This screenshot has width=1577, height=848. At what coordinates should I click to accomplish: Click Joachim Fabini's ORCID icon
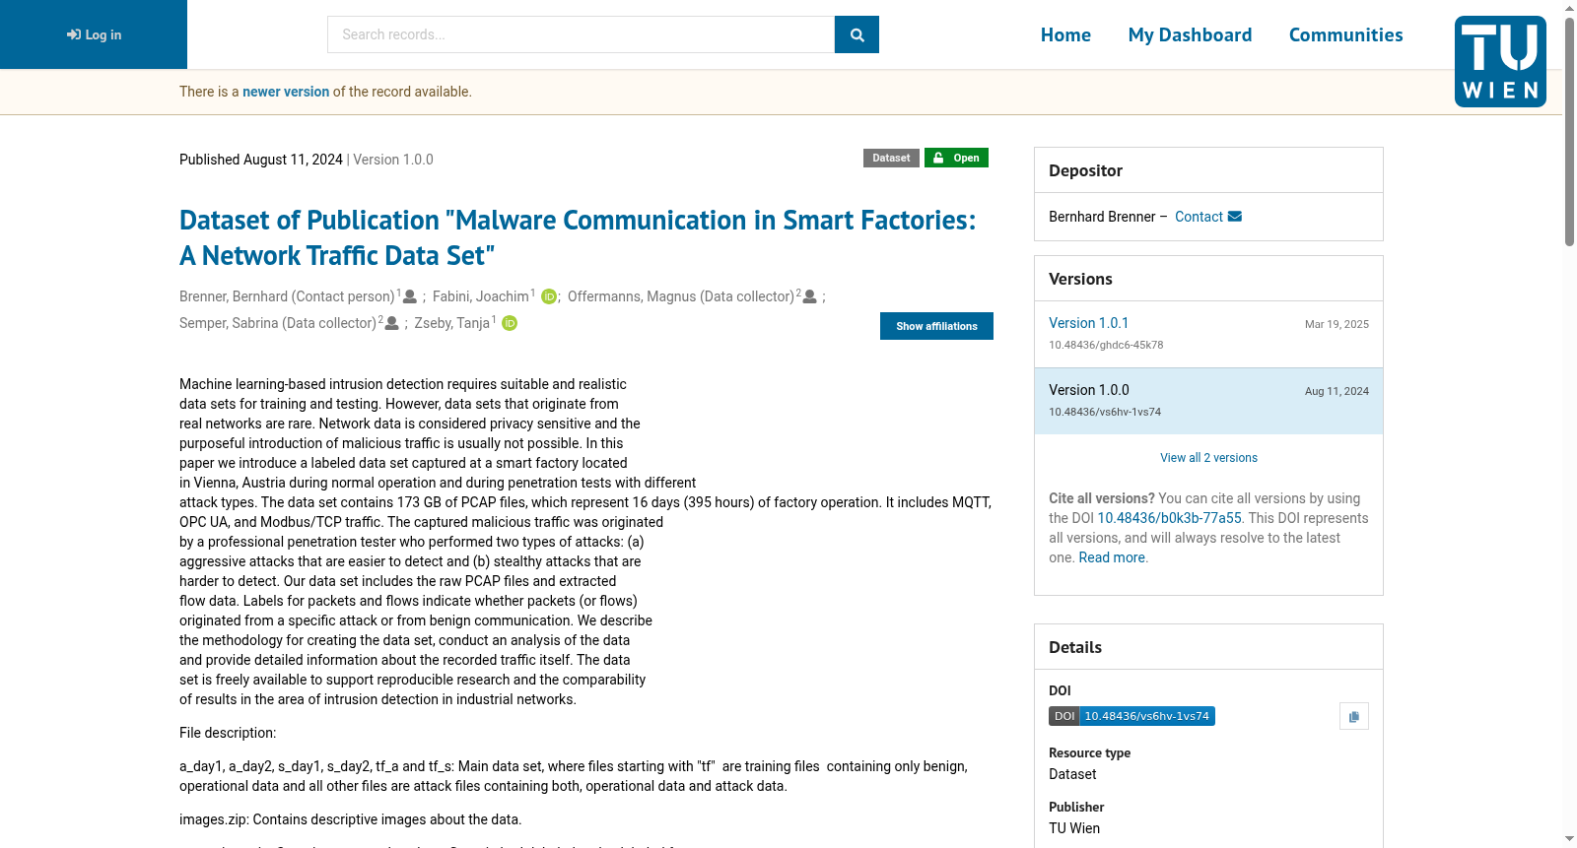549,296
